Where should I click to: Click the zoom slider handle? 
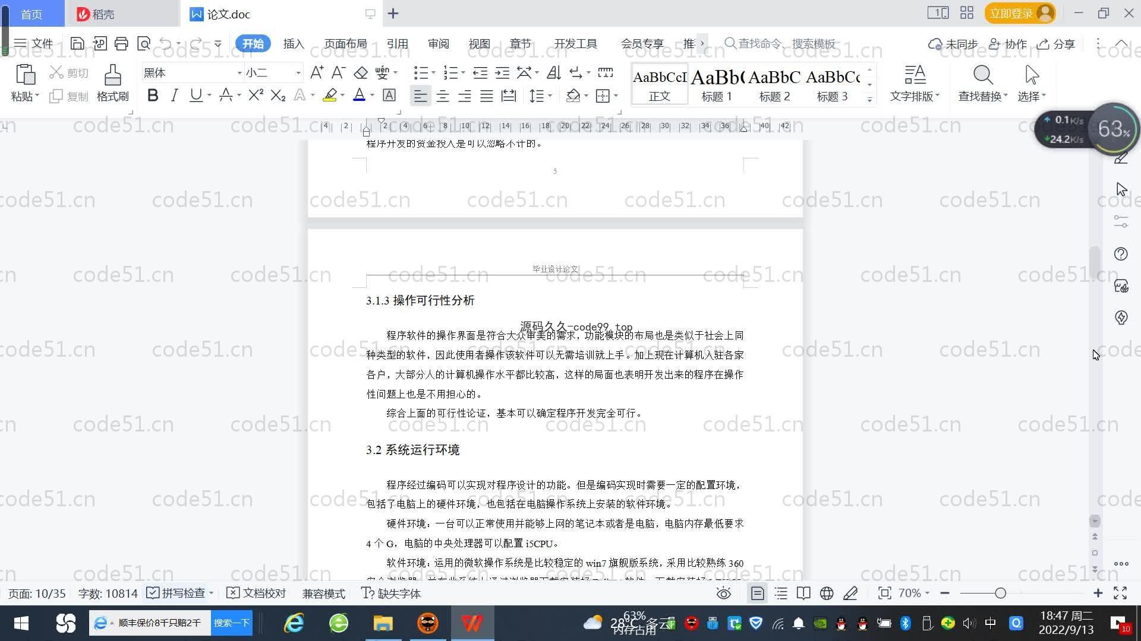point(1000,593)
